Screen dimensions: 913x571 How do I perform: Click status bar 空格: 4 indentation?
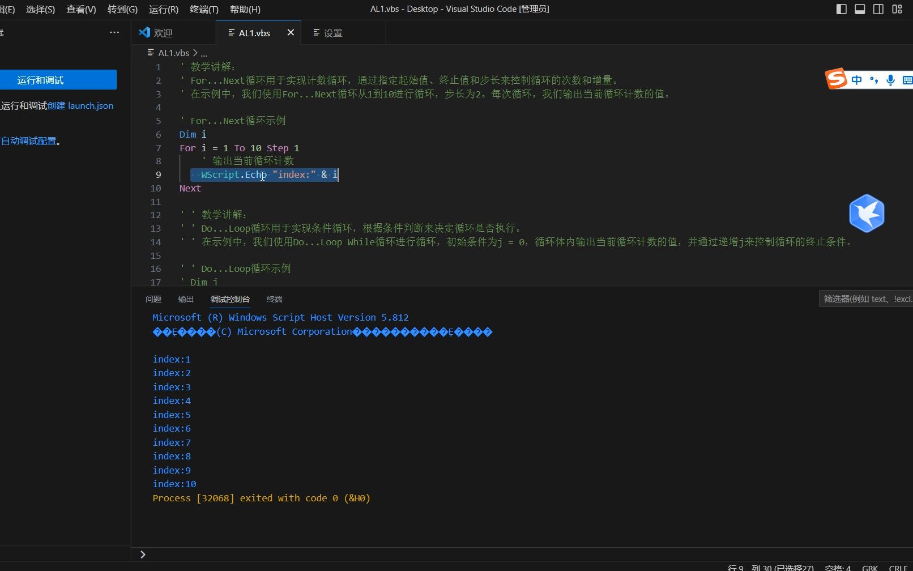pos(838,568)
